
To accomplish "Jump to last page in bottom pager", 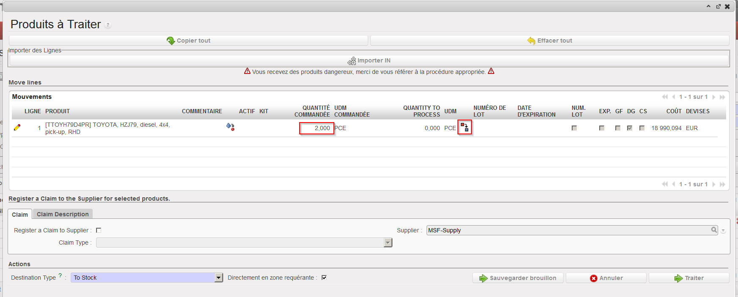I will tap(722, 185).
